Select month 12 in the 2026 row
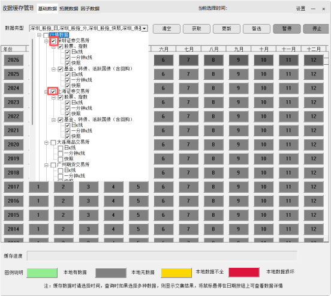331x296 pixels. pyautogui.click(x=314, y=60)
